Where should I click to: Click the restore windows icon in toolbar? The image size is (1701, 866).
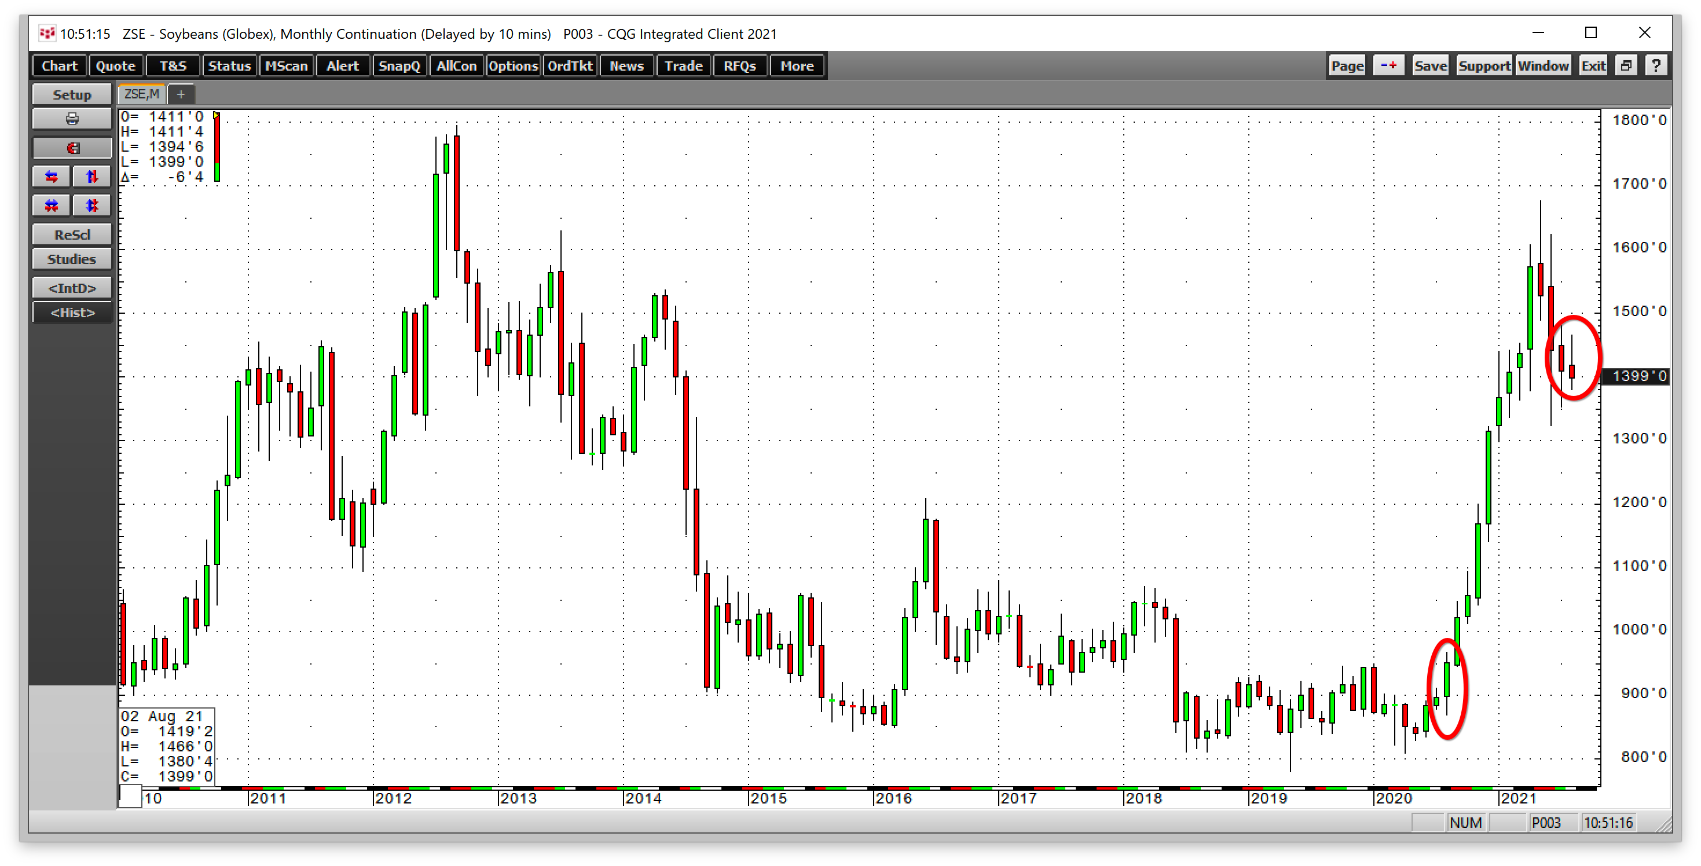pos(1626,65)
